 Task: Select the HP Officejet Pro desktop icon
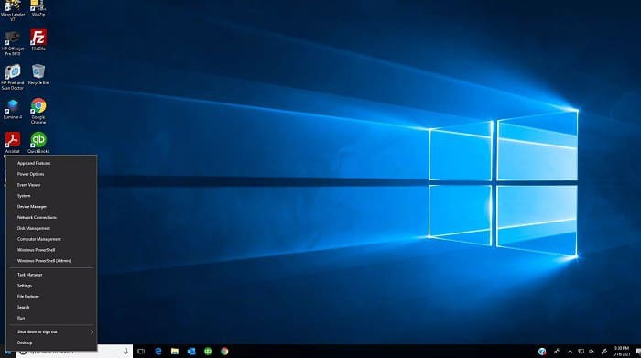tap(13, 43)
